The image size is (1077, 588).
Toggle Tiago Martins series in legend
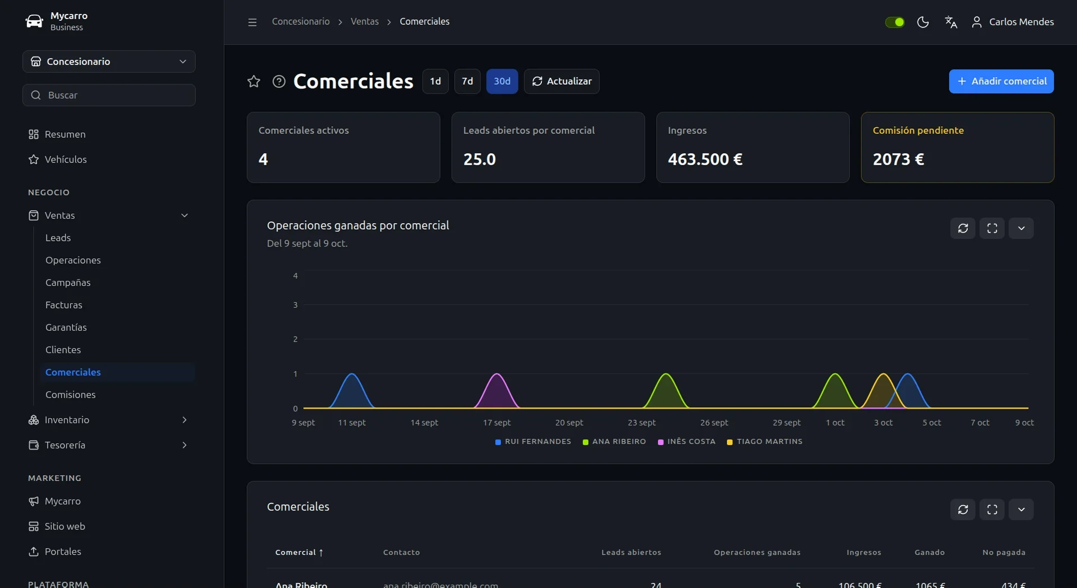coord(764,442)
